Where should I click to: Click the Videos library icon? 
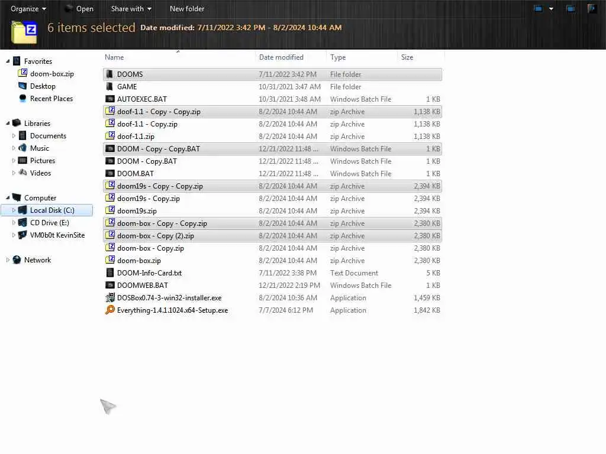pos(23,173)
